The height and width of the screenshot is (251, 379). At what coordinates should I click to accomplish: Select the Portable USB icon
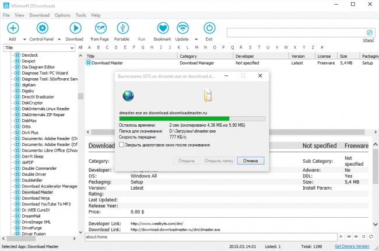(122, 28)
